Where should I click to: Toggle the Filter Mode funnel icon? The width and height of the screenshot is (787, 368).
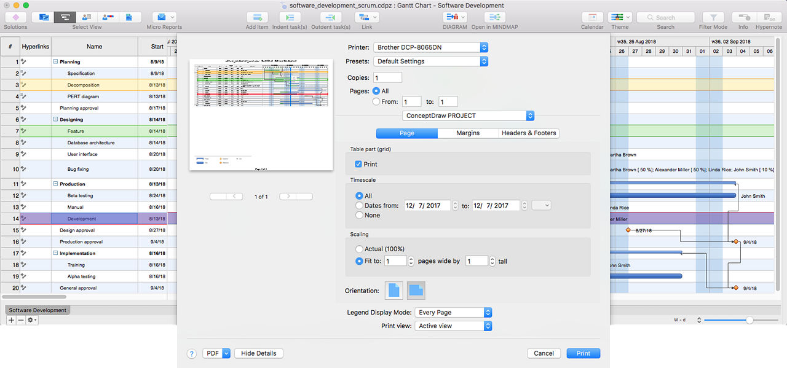coord(713,17)
